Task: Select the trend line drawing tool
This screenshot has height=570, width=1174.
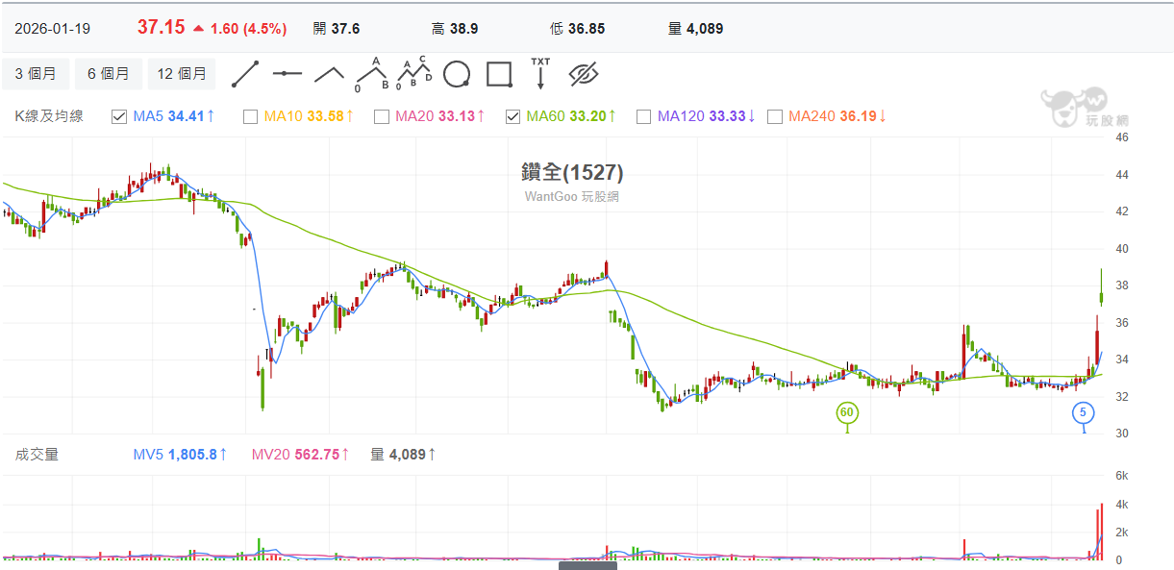Action: click(245, 74)
